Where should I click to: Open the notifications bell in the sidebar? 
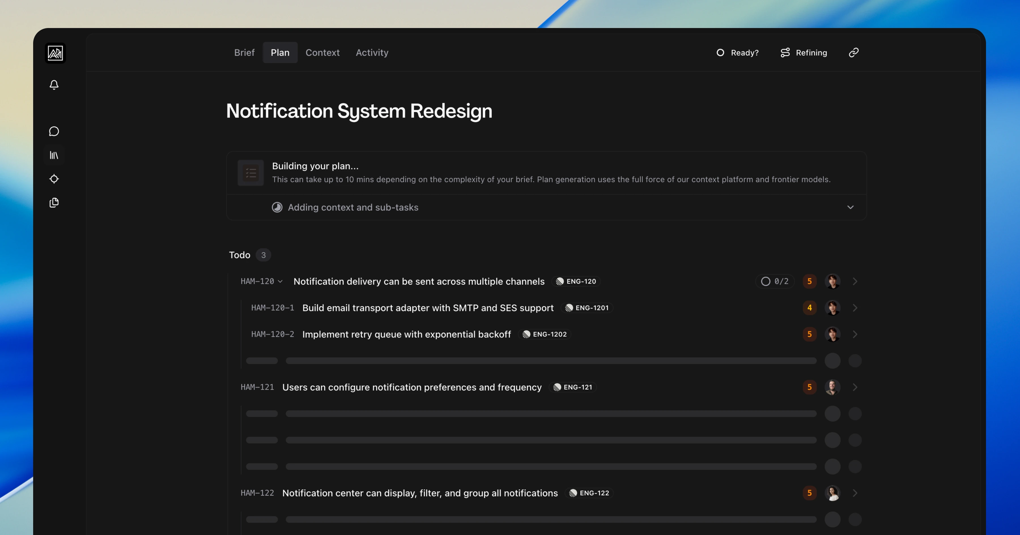54,85
